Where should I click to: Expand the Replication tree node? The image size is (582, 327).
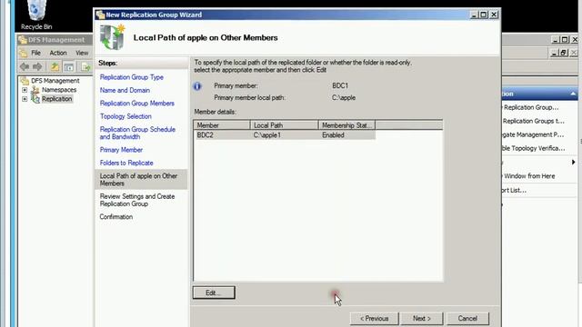tap(25, 99)
